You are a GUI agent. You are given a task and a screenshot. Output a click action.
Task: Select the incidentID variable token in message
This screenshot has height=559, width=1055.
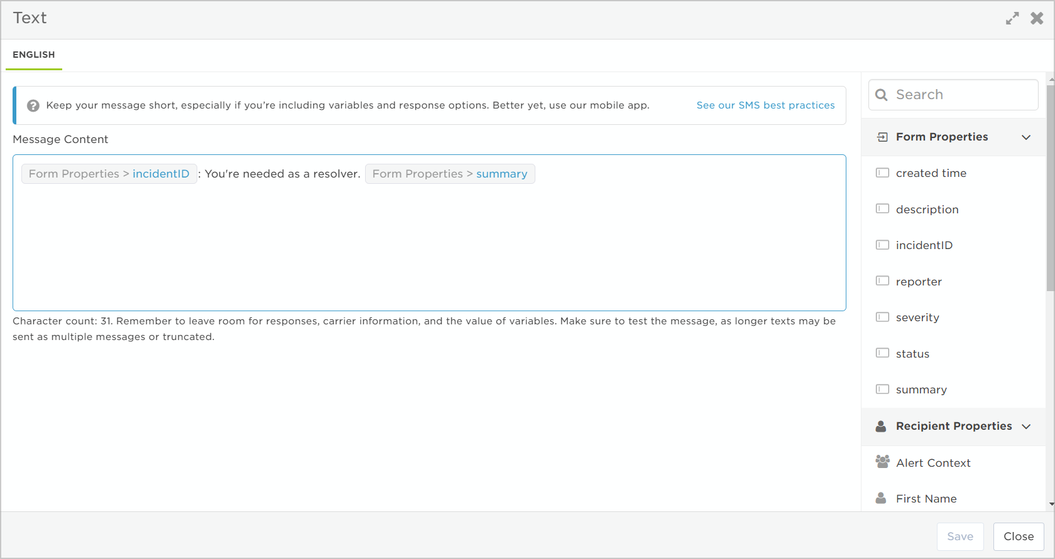[x=109, y=174]
